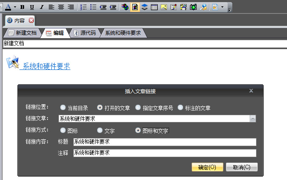Click the insert table icon
Viewport: 287px width, 180px height.
[154, 7]
